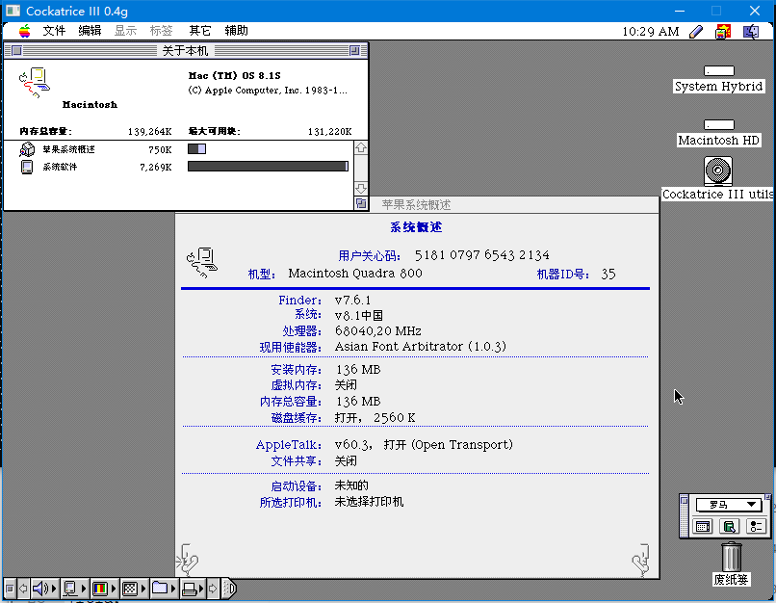
Task: Close the Control Strip with its close box
Action: click(x=10, y=589)
